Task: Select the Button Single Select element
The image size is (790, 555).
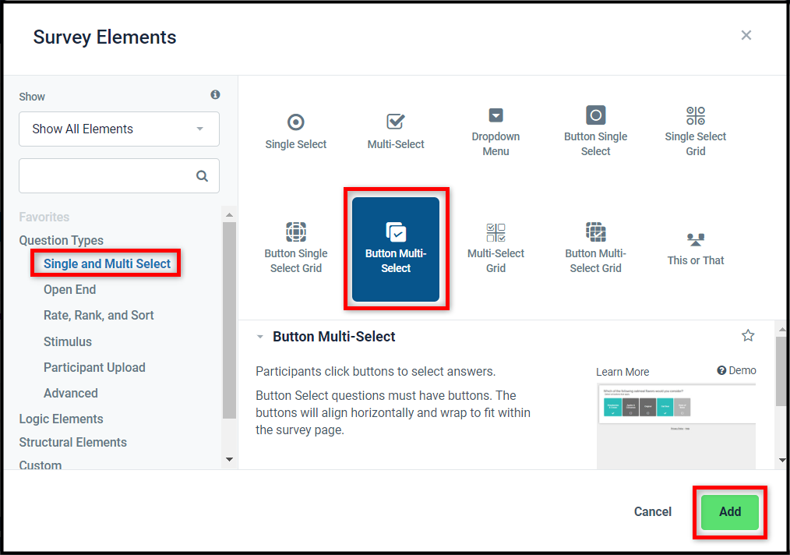Action: click(x=595, y=131)
